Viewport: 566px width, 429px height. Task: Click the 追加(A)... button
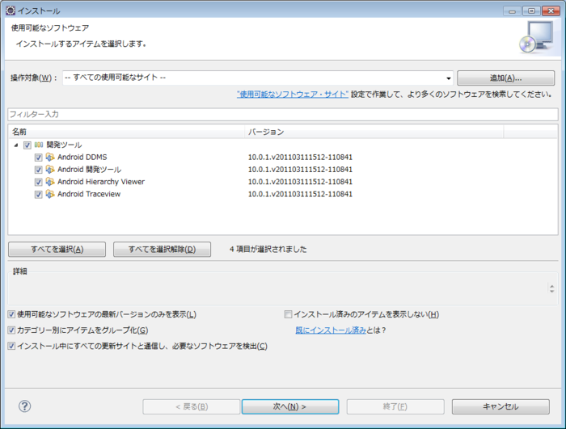(505, 78)
